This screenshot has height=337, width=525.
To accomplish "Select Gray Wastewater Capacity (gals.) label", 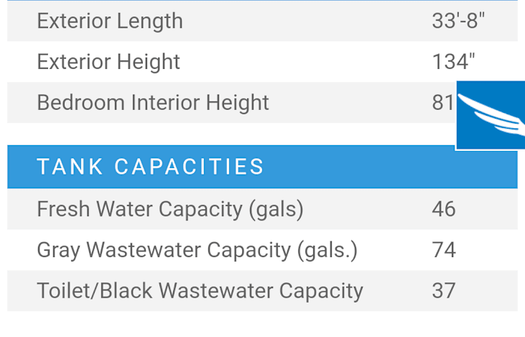I will [x=198, y=250].
